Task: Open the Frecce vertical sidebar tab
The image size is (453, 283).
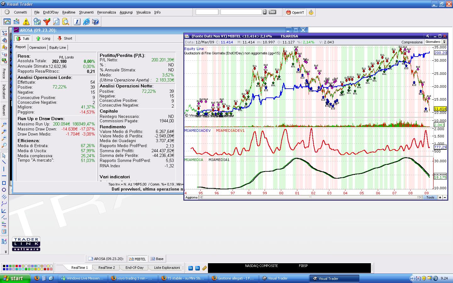Action: point(4,73)
